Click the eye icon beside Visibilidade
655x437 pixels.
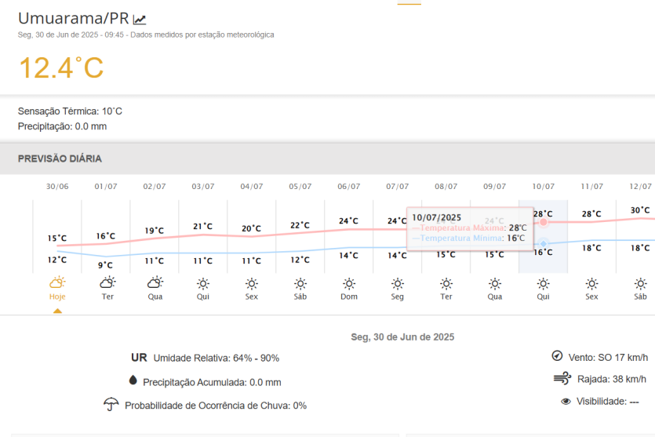tap(566, 401)
